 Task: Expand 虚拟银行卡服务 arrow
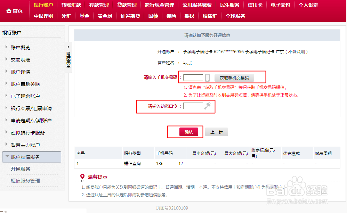(6, 132)
